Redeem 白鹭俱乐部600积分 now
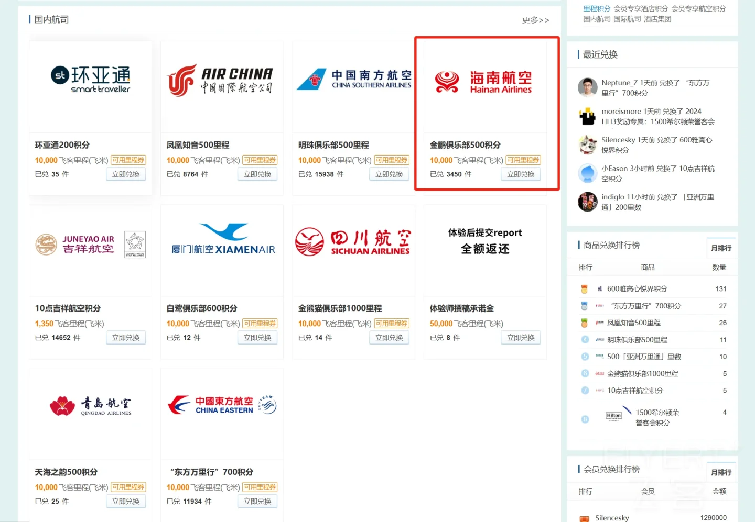755x522 pixels. 257,338
